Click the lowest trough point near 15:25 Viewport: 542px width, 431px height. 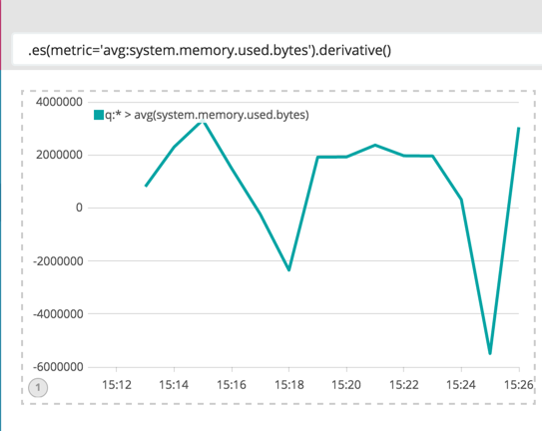pyautogui.click(x=490, y=353)
